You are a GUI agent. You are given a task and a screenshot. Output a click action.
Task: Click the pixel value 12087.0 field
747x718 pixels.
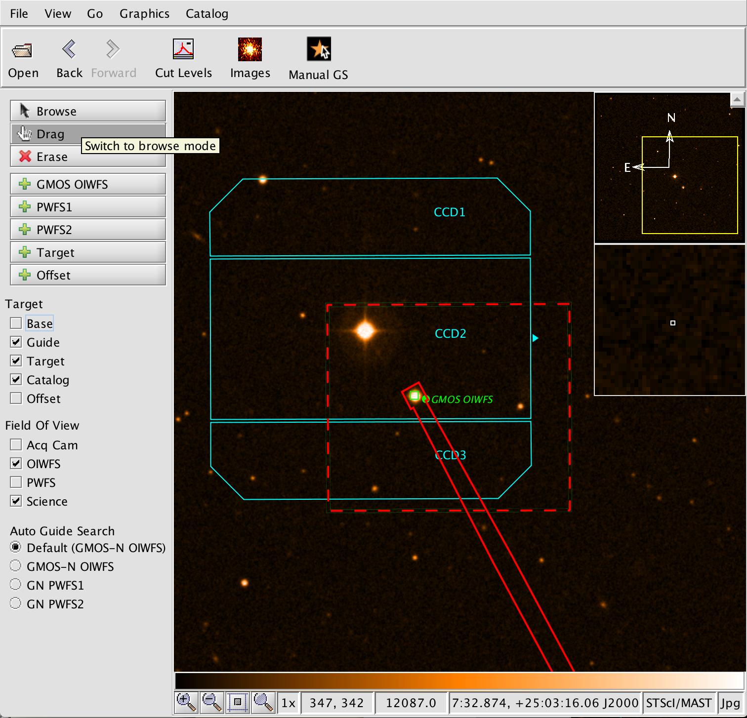(411, 703)
